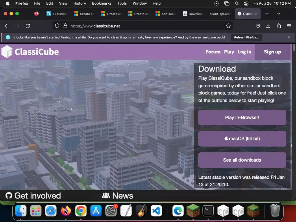This screenshot has width=296, height=222.
Task: Click See all downloads button
Action: click(242, 160)
